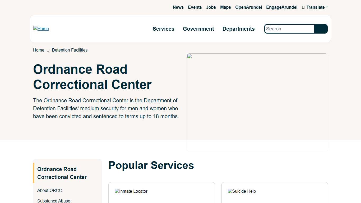The image size is (361, 203).
Task: Expand the Departments navigation menu
Action: click(x=238, y=29)
